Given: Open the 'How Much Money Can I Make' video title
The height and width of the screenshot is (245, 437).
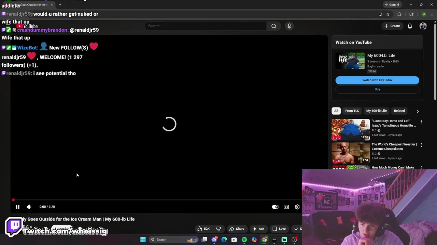Looking at the screenshot, I should point(393,167).
